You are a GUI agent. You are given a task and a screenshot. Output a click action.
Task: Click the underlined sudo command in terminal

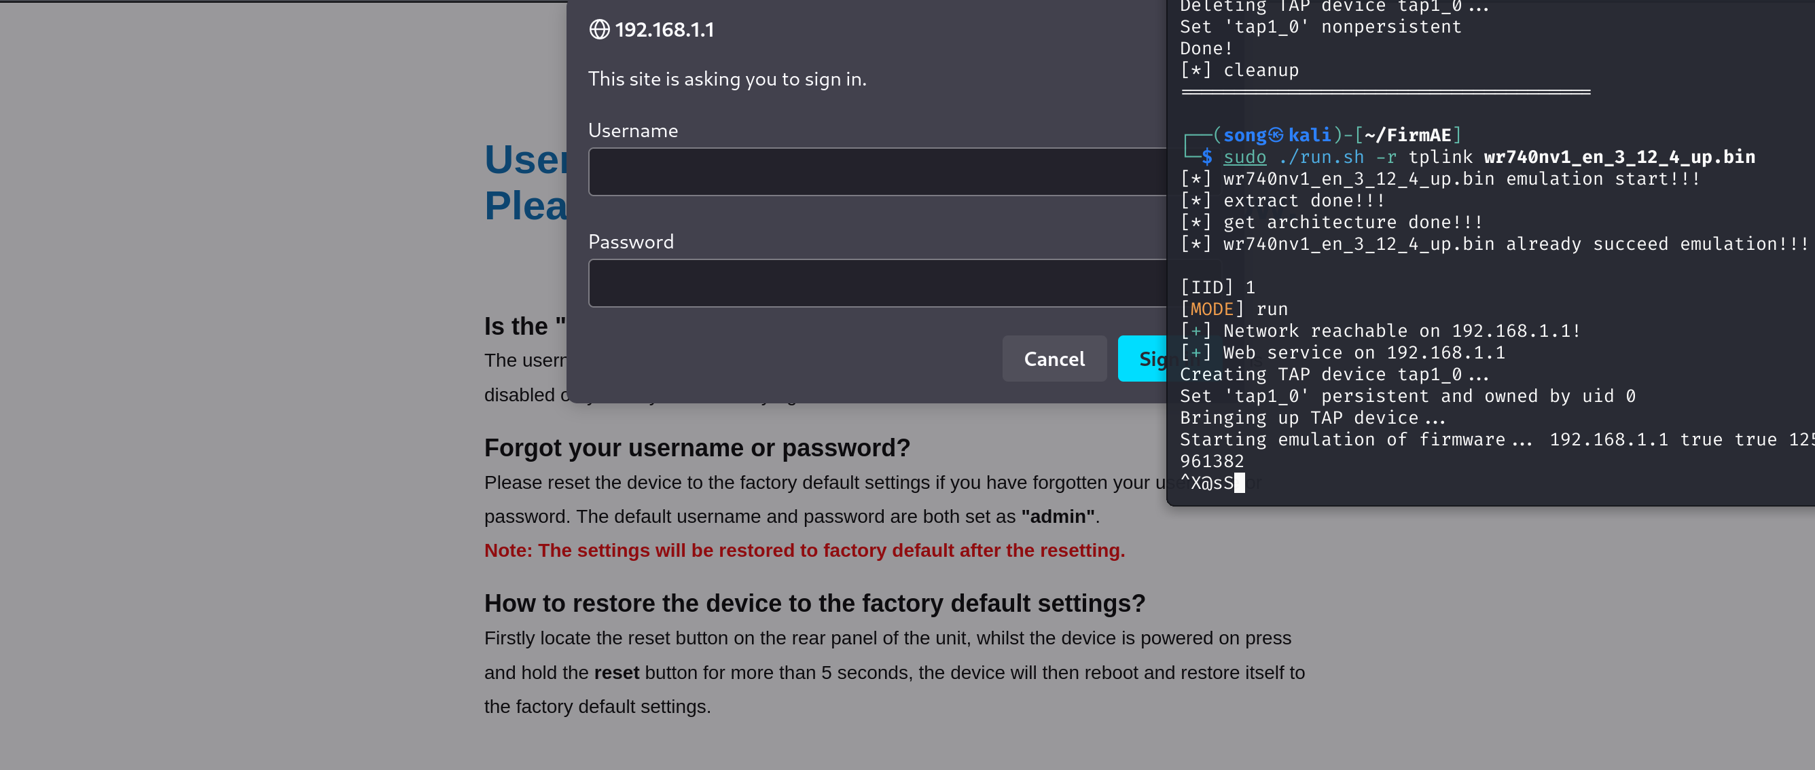pyautogui.click(x=1244, y=157)
